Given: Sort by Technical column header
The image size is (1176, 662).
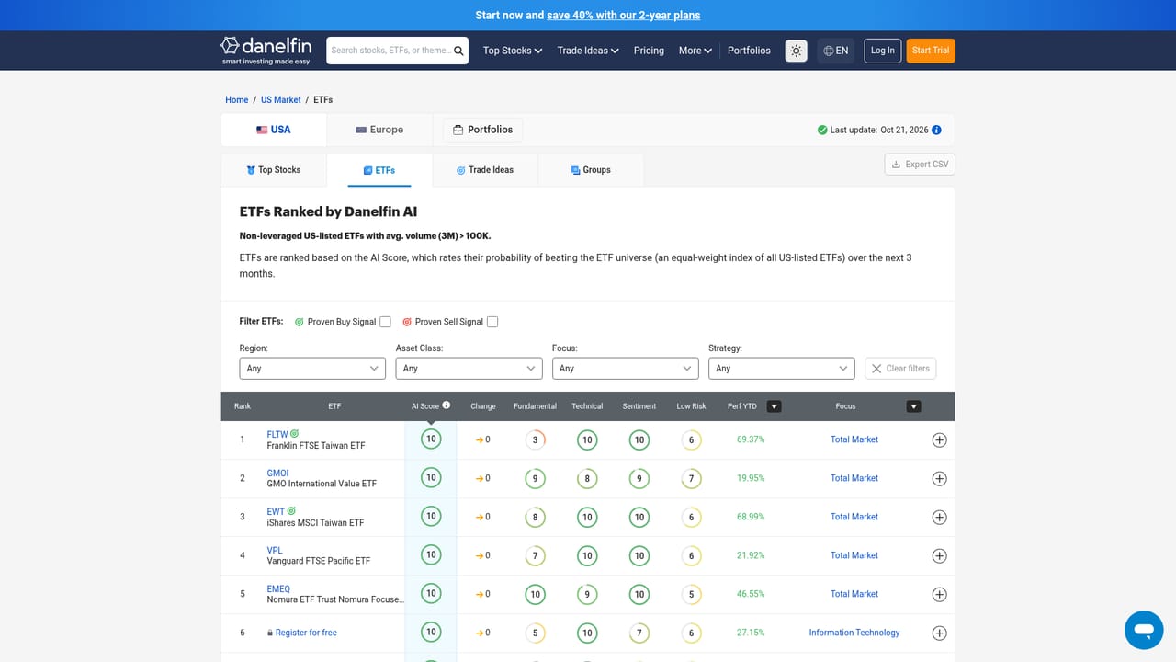Looking at the screenshot, I should 587,406.
